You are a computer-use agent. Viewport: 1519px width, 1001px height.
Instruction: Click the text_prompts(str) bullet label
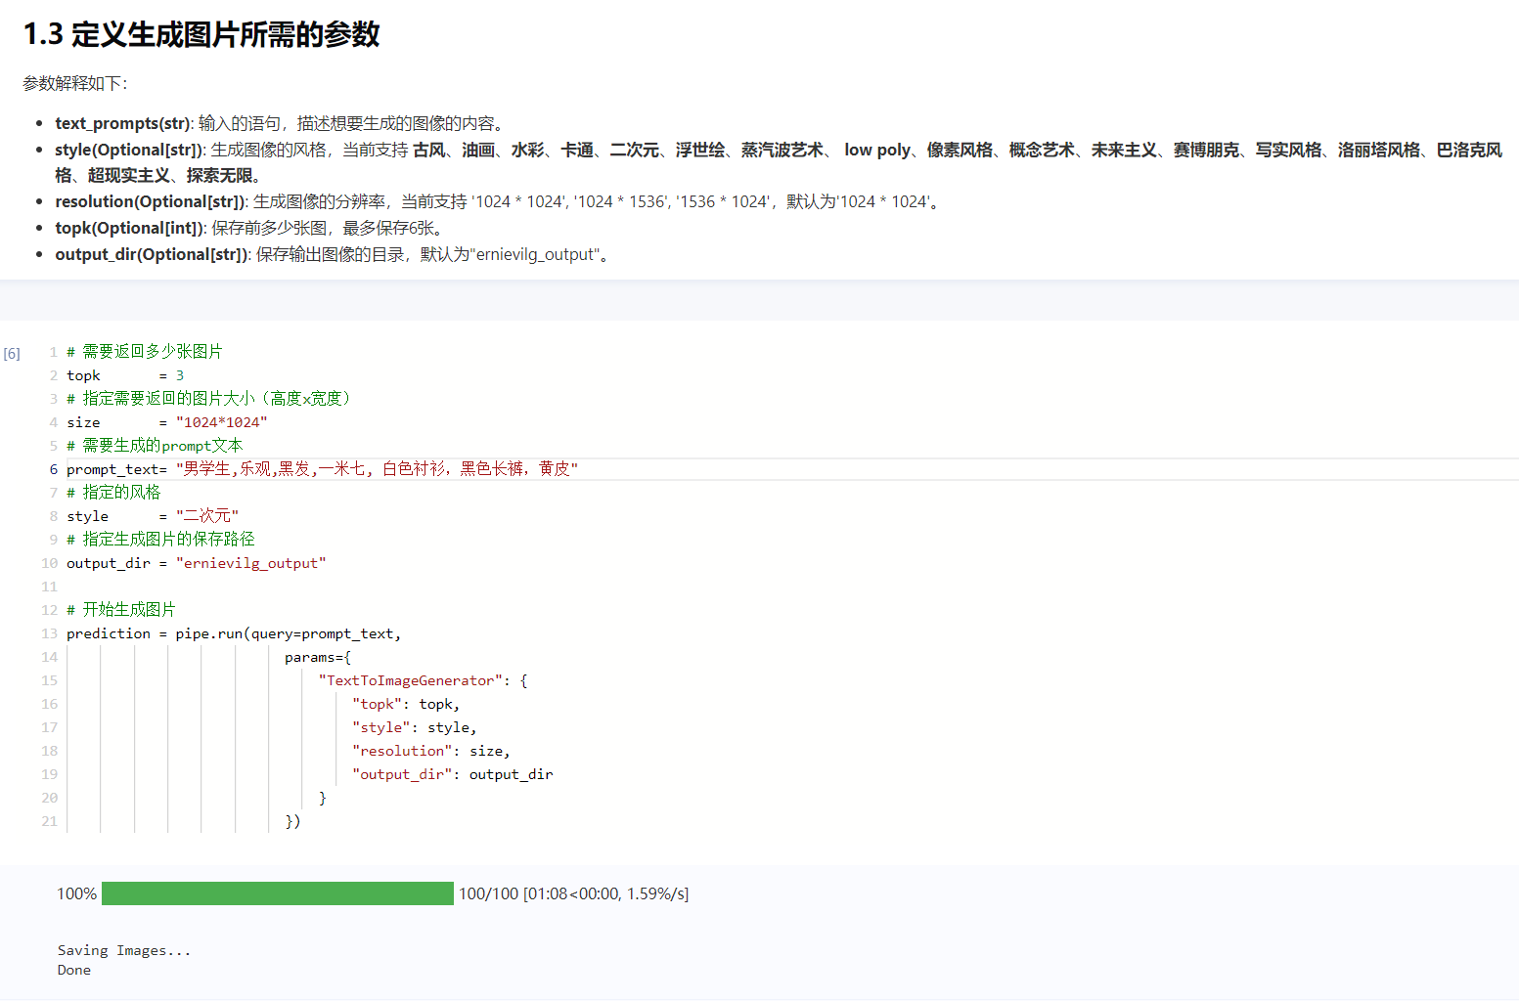point(123,123)
